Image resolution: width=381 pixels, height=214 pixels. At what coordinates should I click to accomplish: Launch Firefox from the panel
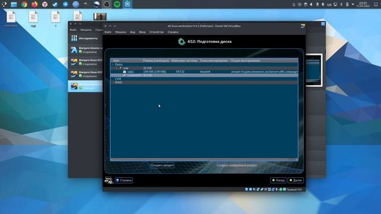pos(35,4)
